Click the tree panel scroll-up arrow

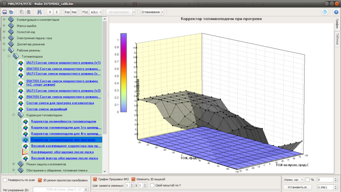click(104, 19)
